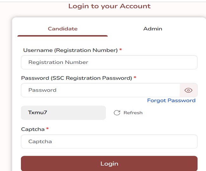Select the Captcha entry field

click(109, 142)
